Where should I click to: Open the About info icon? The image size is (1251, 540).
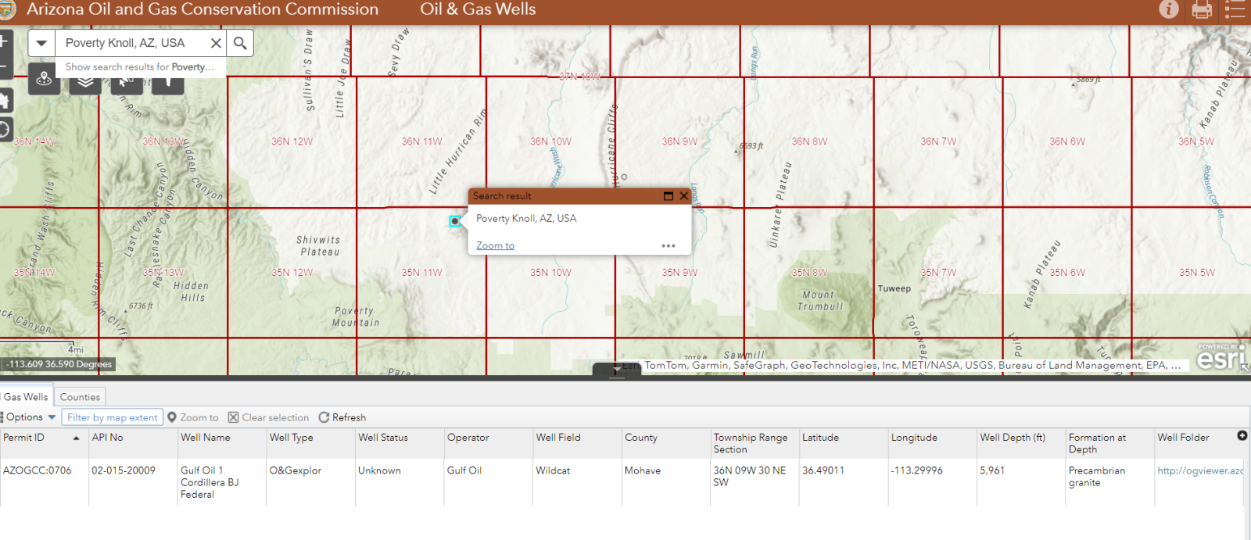[1168, 9]
